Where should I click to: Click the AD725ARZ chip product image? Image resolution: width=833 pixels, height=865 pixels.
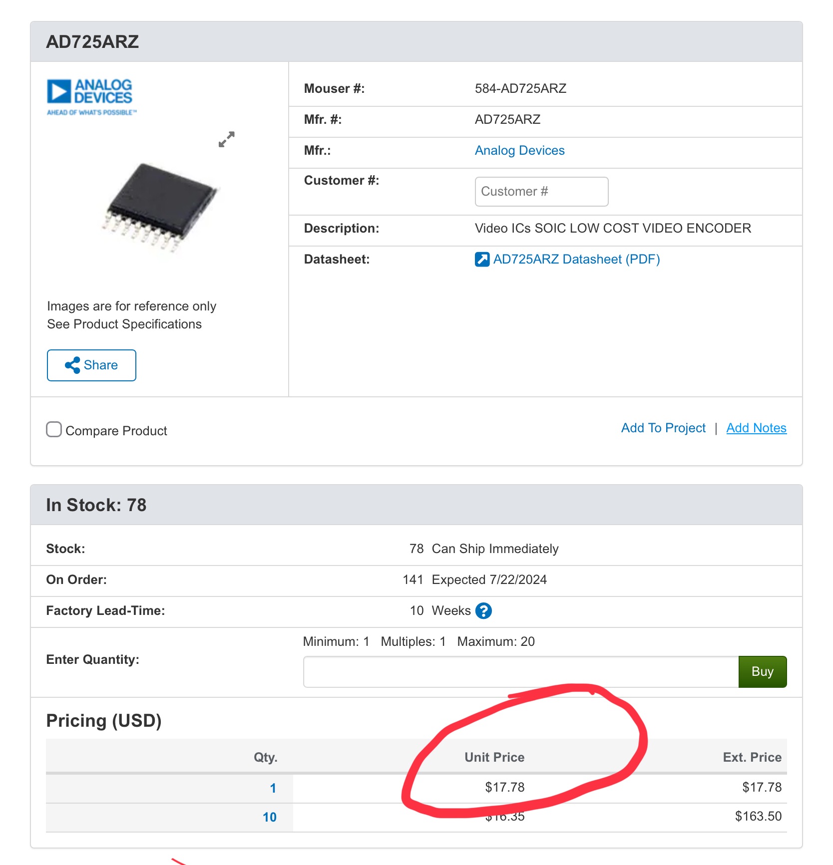pos(160,208)
